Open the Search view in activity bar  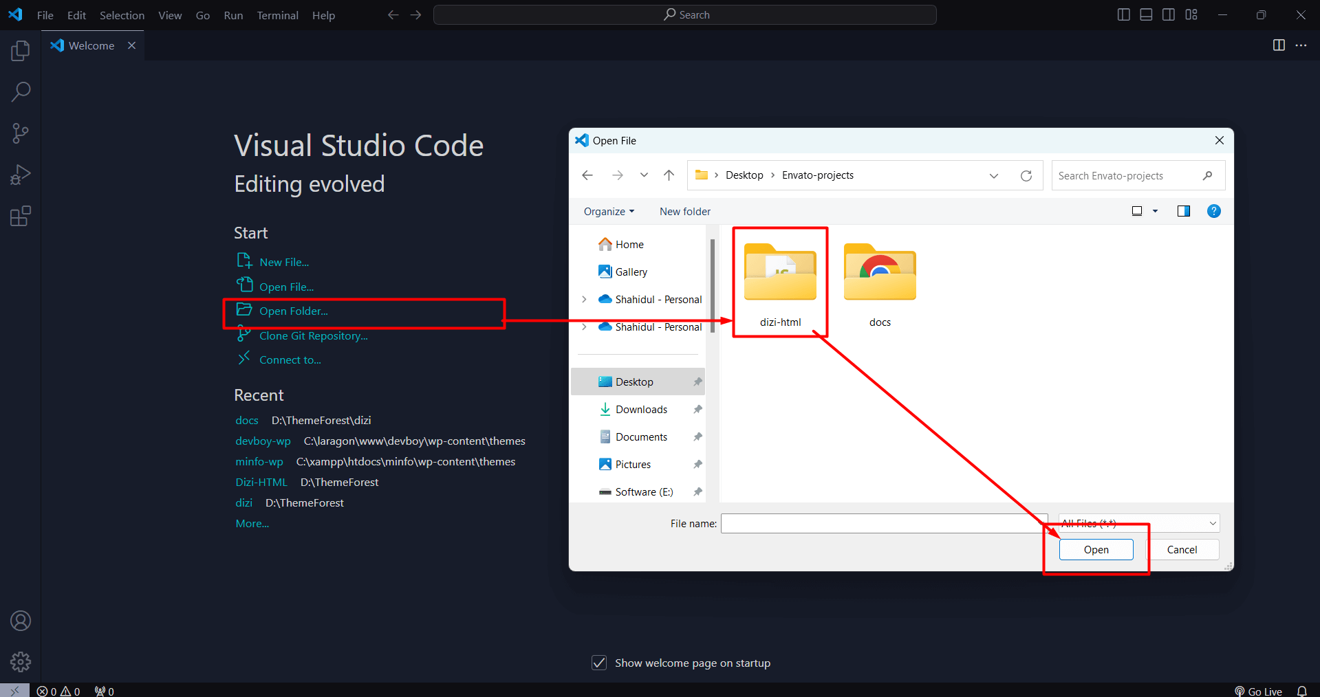[x=21, y=92]
